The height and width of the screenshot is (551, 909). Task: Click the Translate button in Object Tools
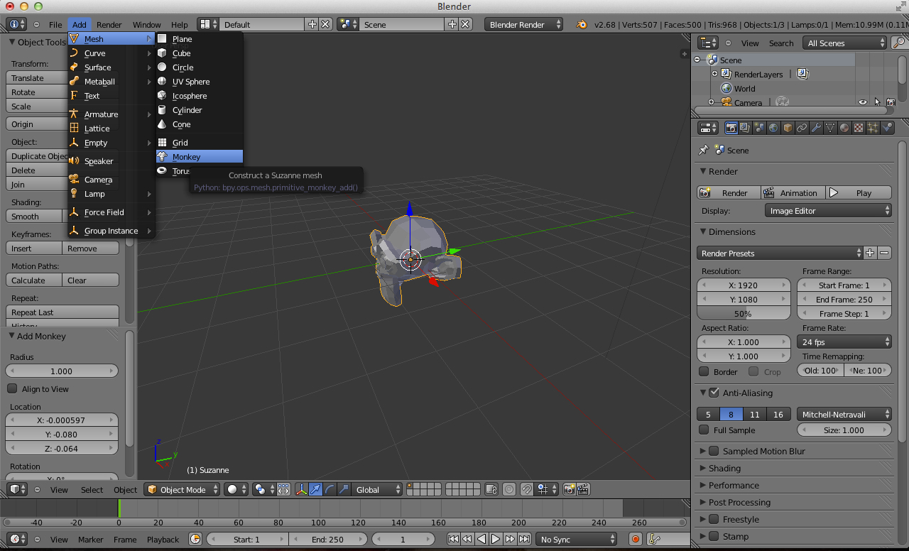pos(37,78)
